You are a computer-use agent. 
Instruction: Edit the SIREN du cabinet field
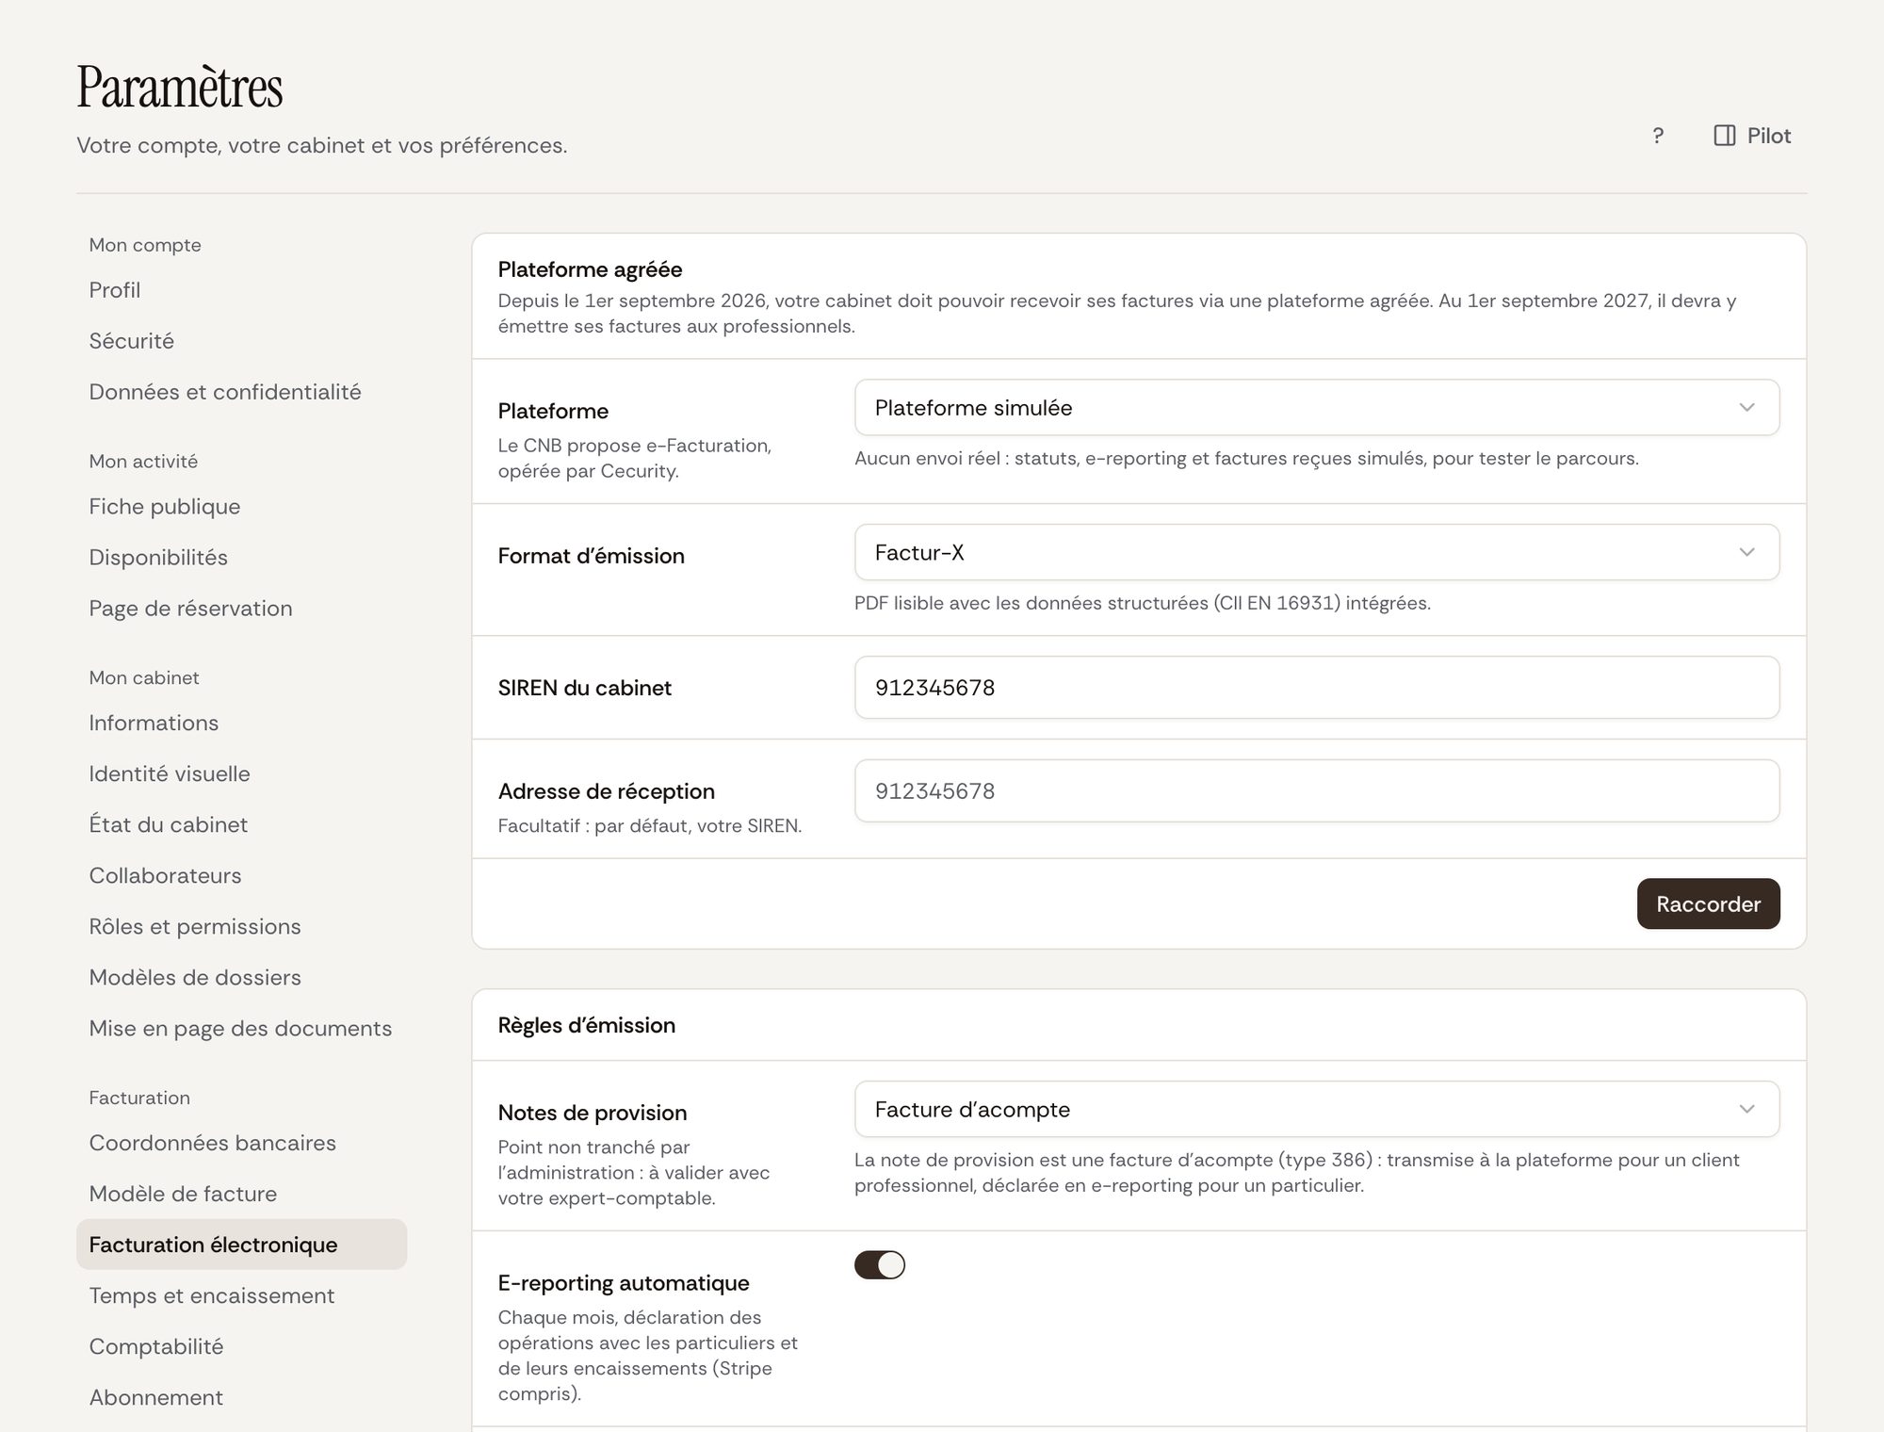1317,688
